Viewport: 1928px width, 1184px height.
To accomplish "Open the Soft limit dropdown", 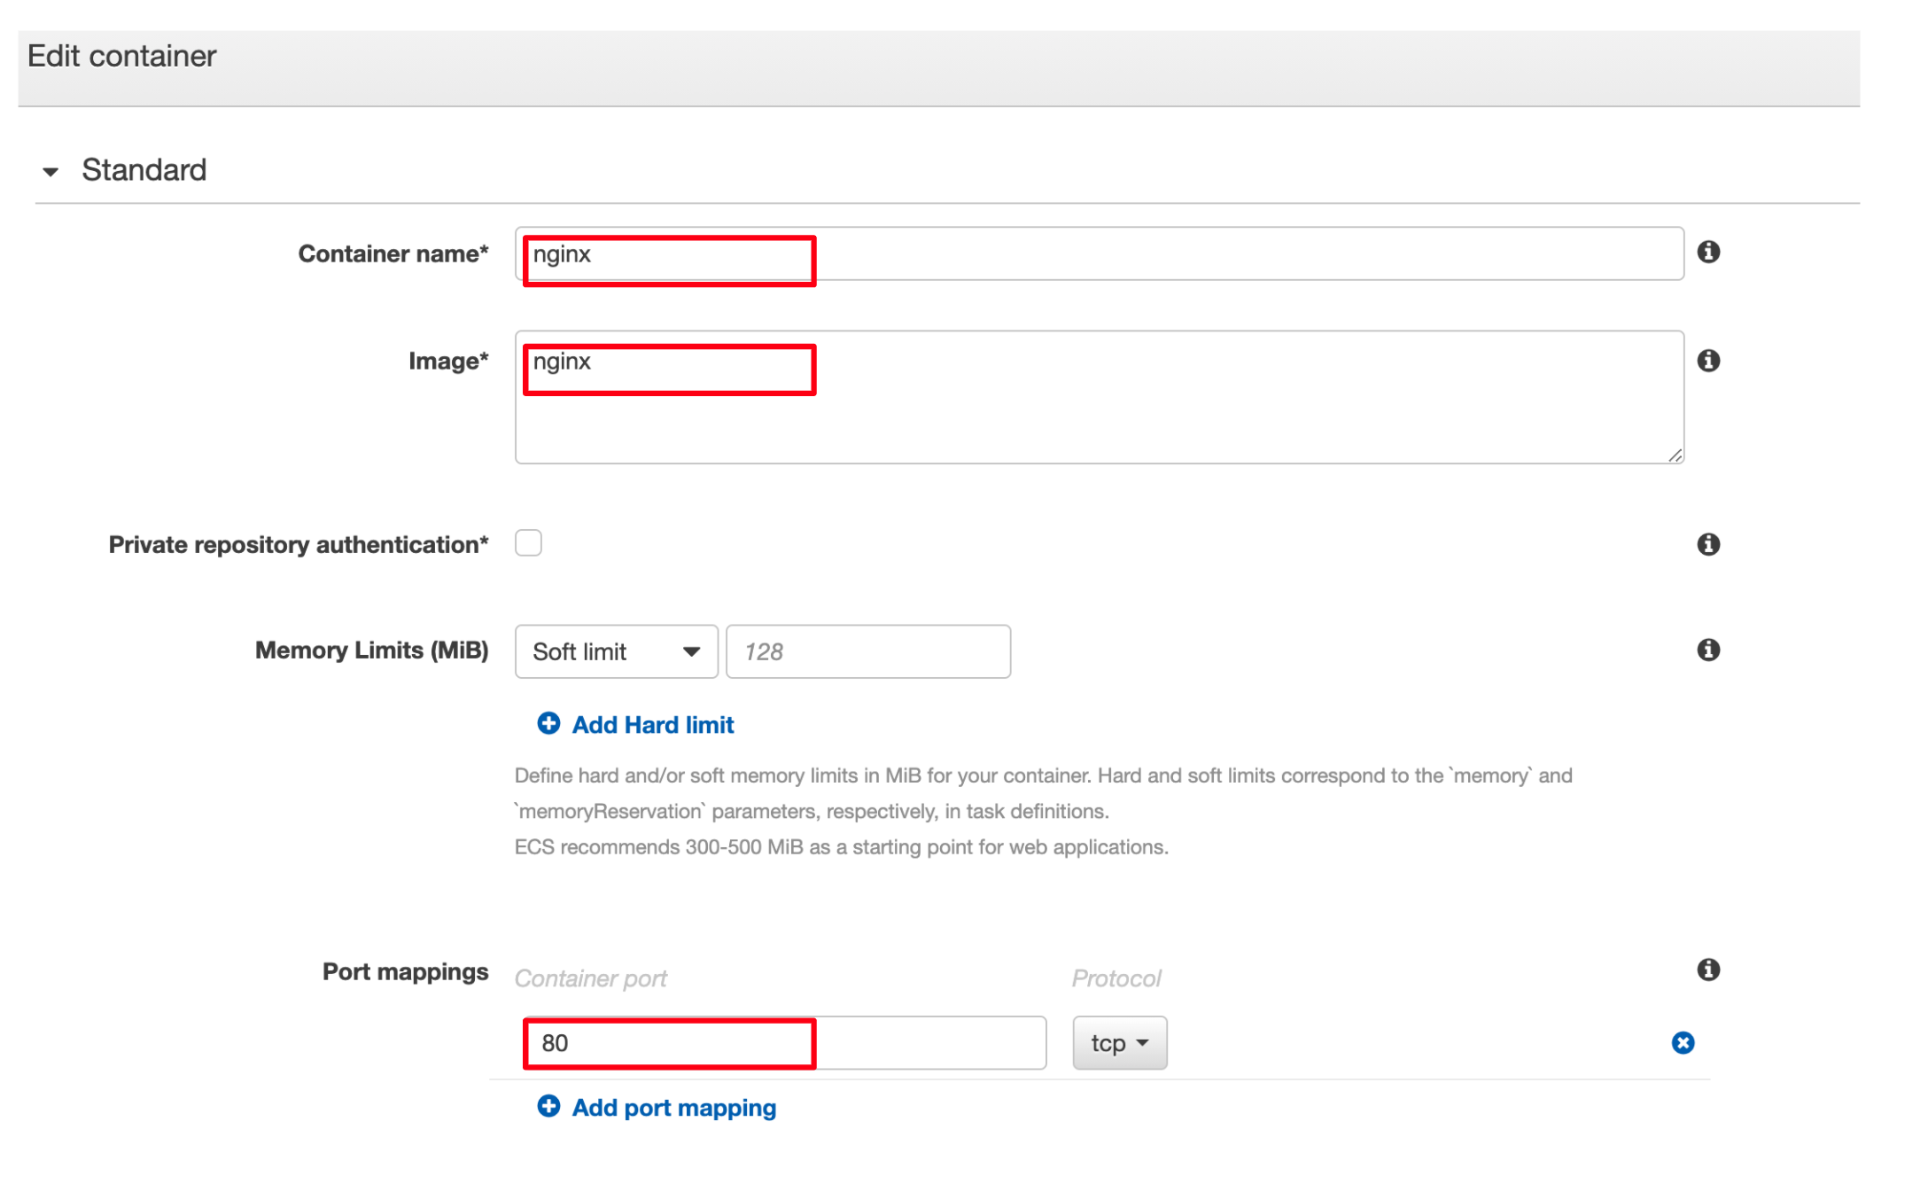I will pyautogui.click(x=616, y=651).
